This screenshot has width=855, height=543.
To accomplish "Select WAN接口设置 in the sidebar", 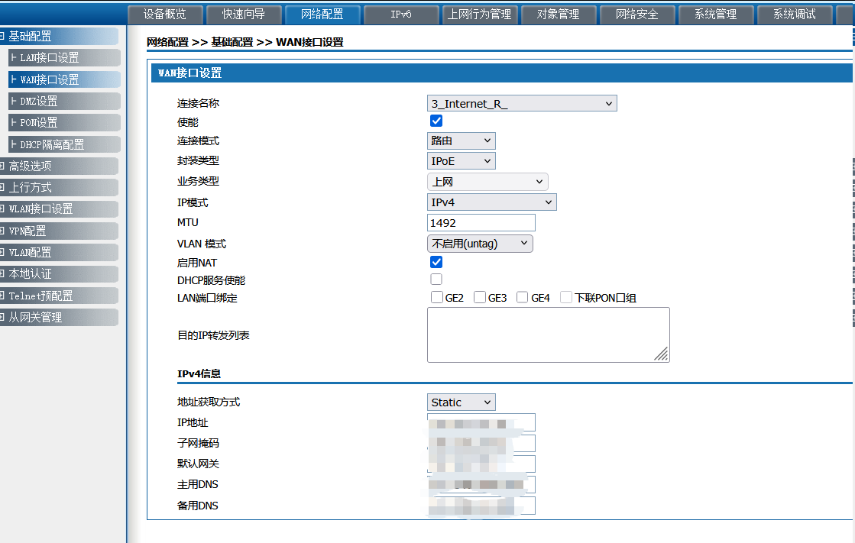I will tap(64, 79).
